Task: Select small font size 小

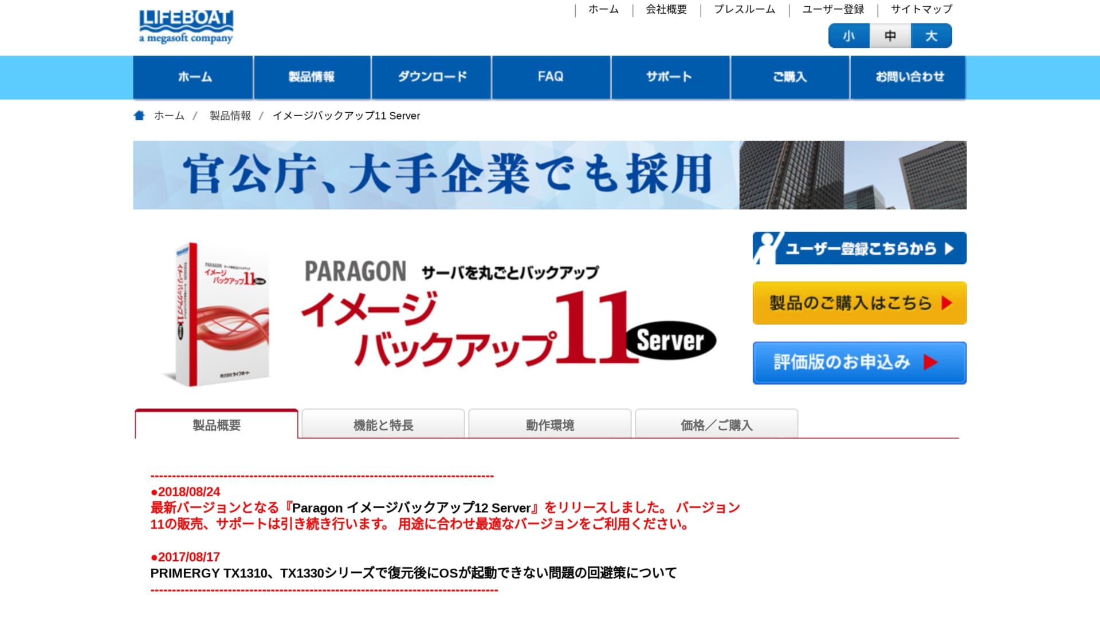Action: click(849, 36)
